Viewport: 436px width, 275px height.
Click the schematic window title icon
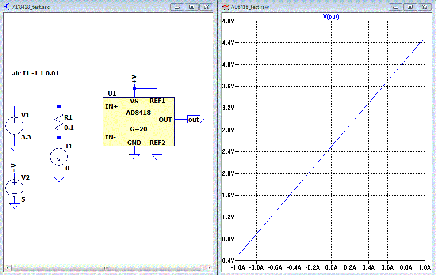click(x=7, y=7)
